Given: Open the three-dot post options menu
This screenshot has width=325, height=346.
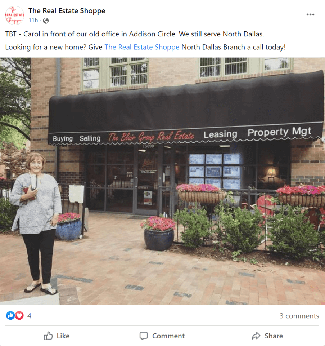Looking at the screenshot, I should 310,14.
